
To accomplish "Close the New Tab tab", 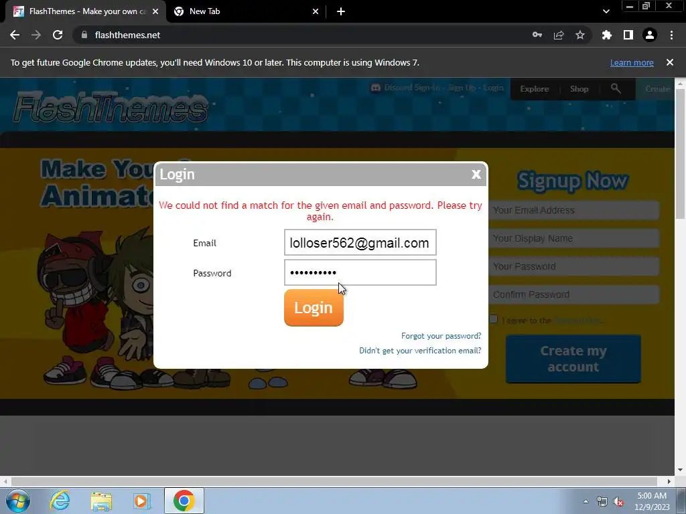I will click(316, 11).
